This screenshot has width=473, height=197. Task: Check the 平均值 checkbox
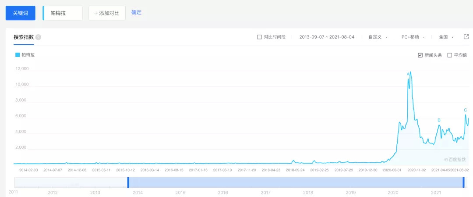[449, 55]
